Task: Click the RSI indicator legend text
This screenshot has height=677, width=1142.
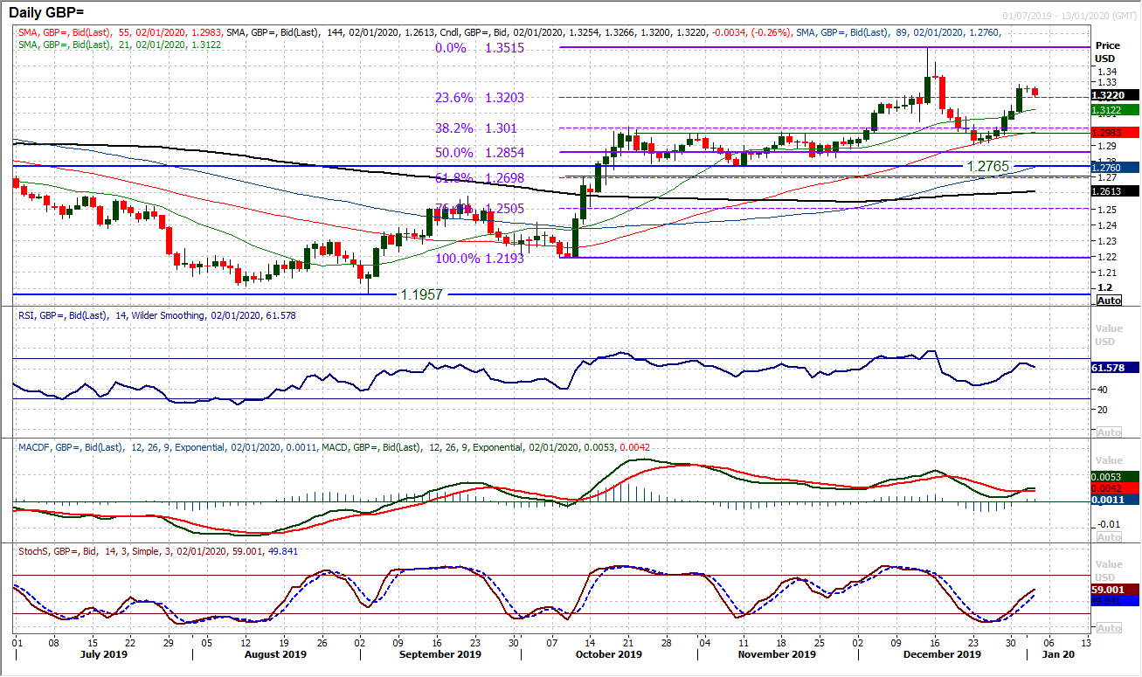Action: pos(156,315)
